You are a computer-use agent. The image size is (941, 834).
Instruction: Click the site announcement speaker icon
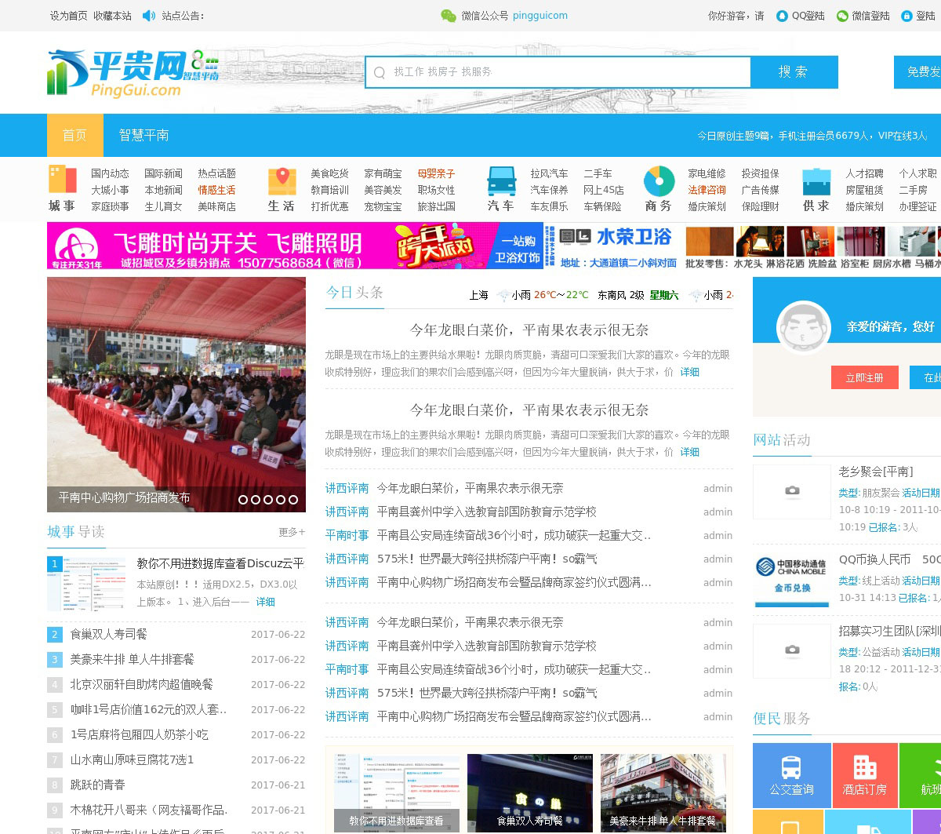[x=149, y=16]
